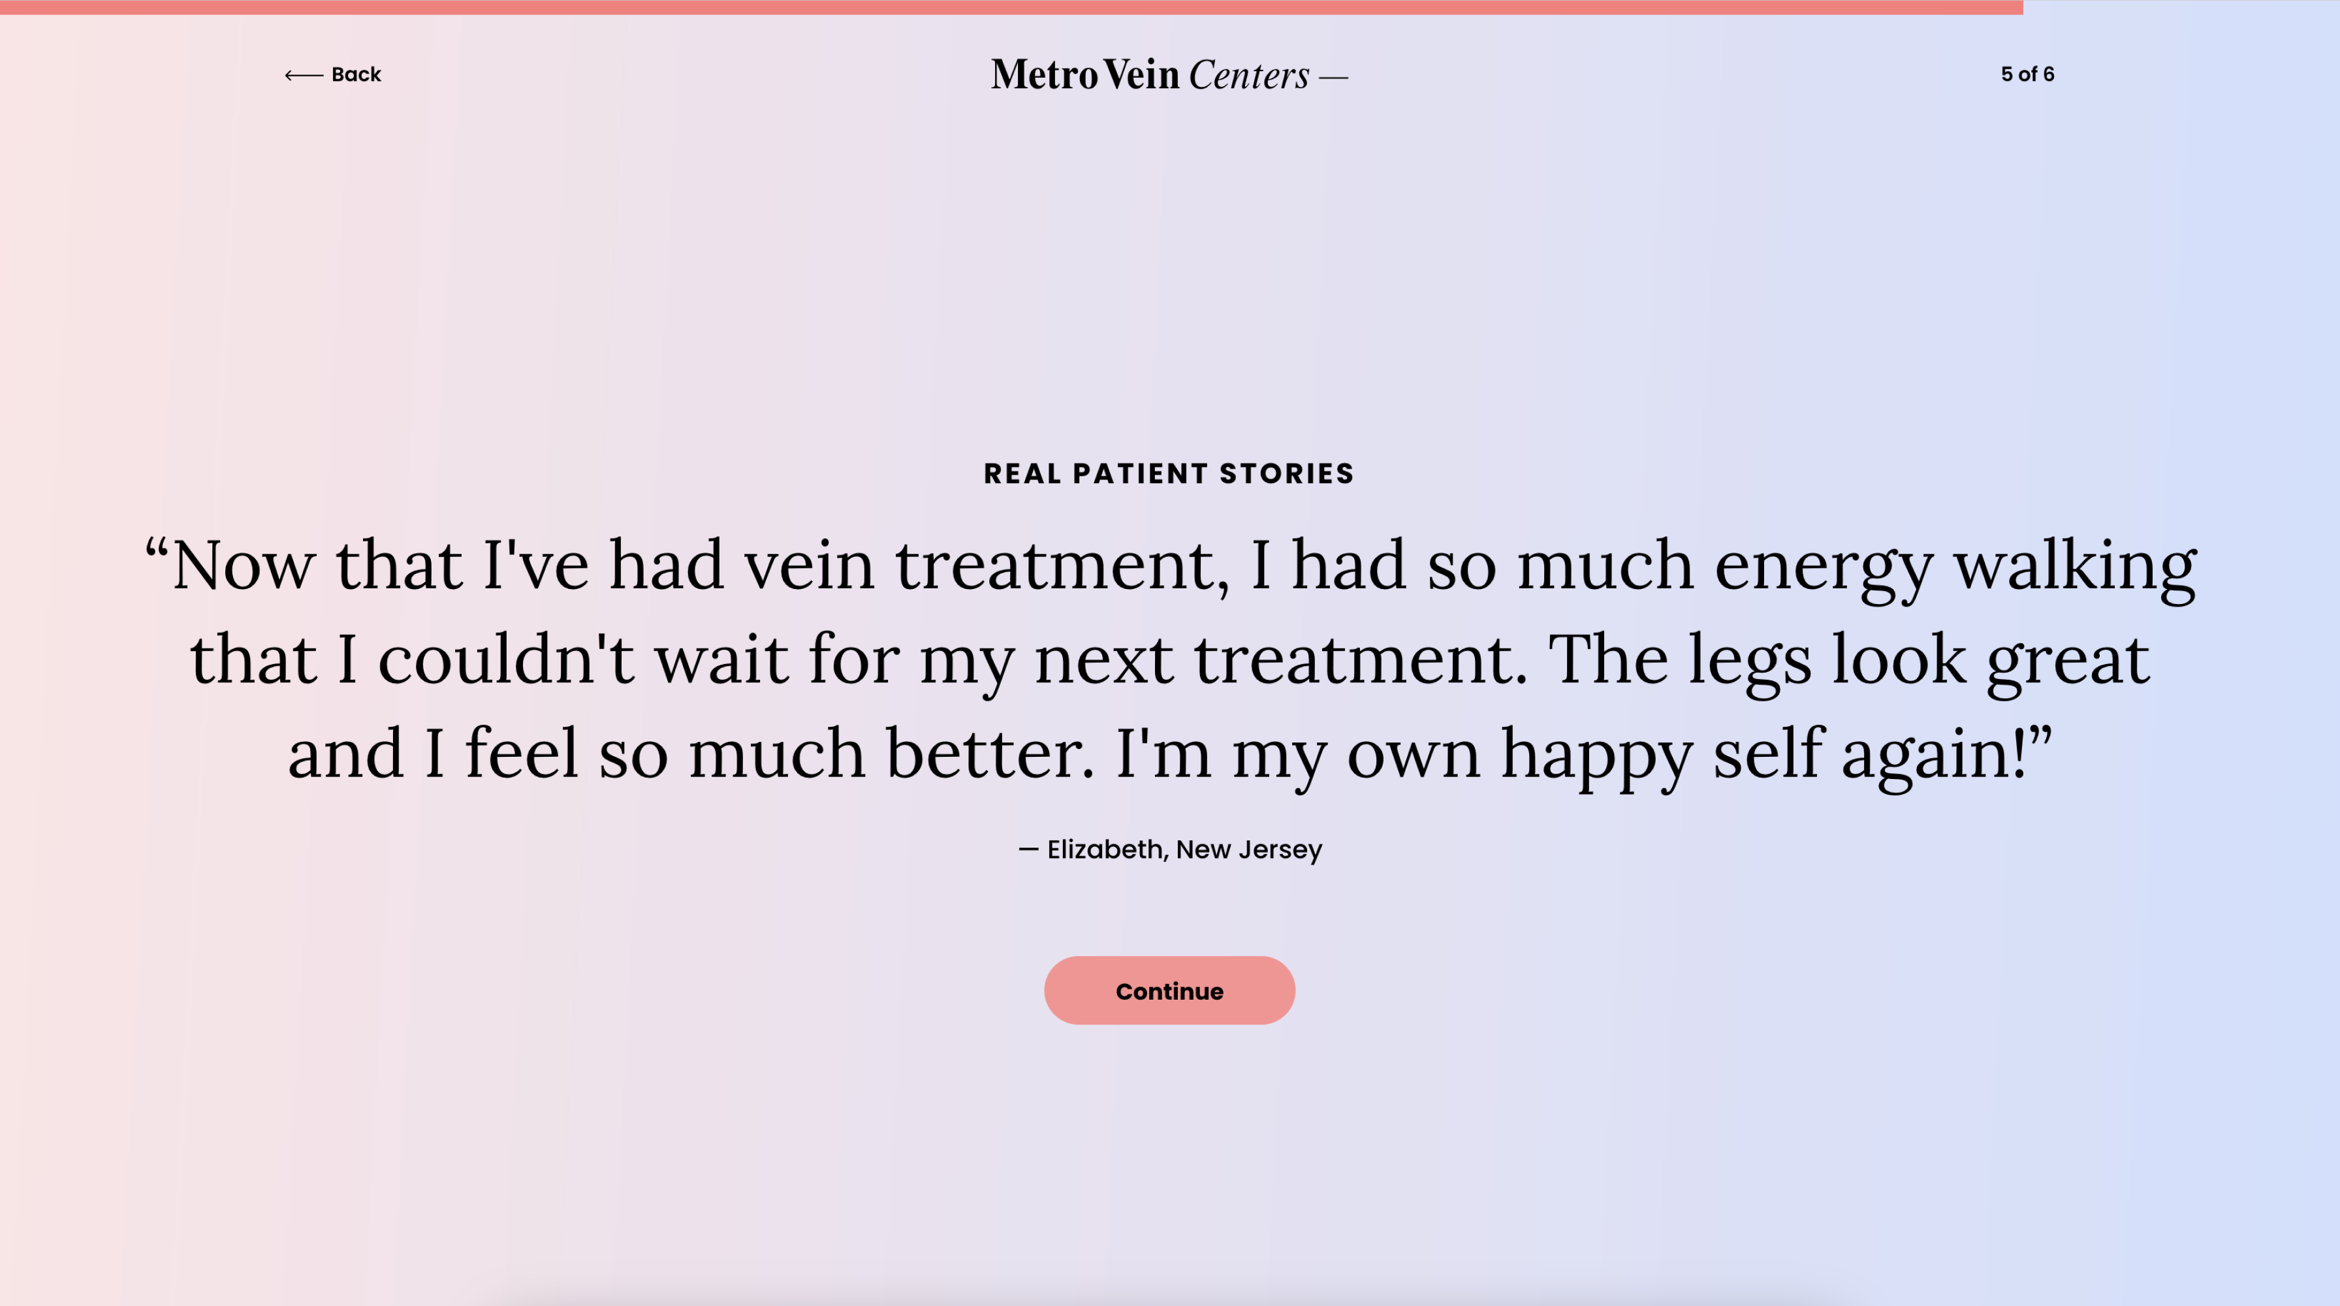Click the left arrow icon beside Back
This screenshot has width=2340, height=1306.
[x=304, y=75]
